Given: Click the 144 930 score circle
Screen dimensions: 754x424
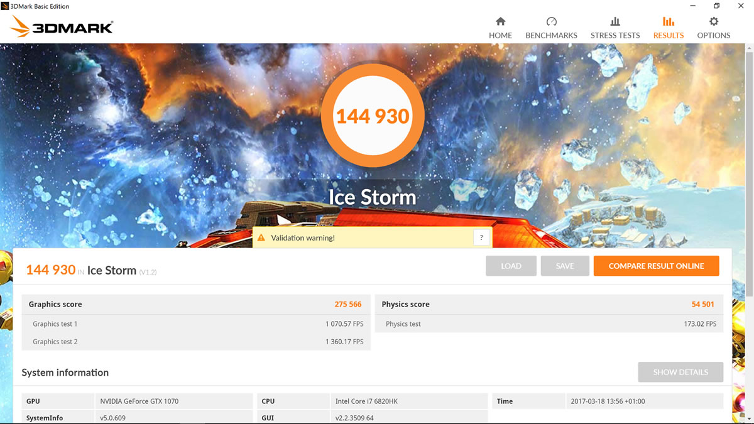Looking at the screenshot, I should (x=373, y=116).
